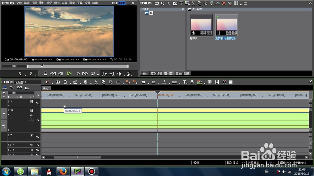
Task: Set the In point marker in the player
Action: click(x=20, y=74)
